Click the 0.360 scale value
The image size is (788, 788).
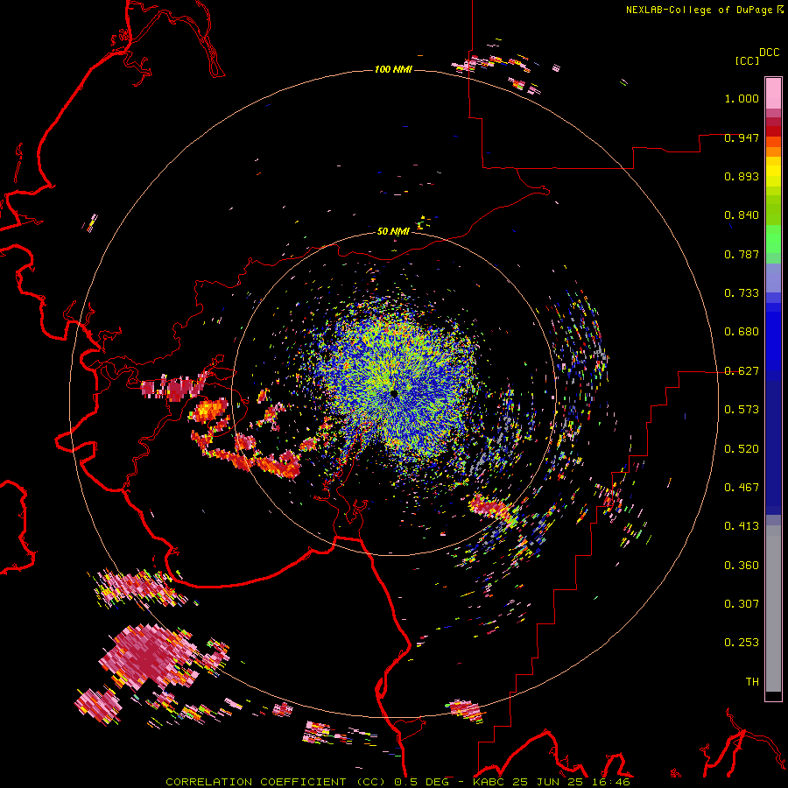tap(742, 566)
